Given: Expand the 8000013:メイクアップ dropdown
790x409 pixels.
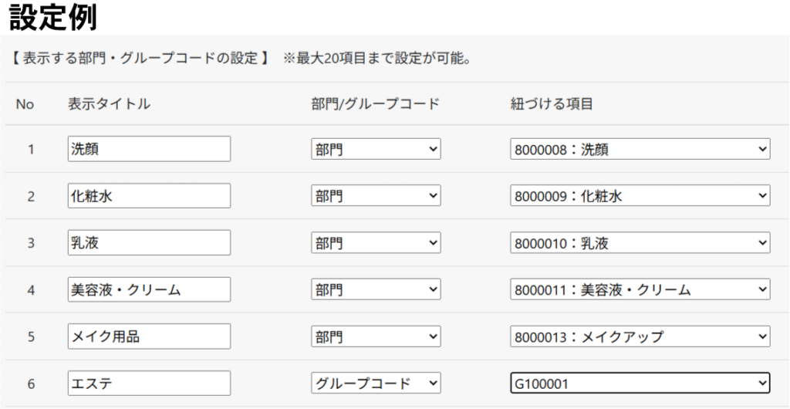Looking at the screenshot, I should [640, 336].
